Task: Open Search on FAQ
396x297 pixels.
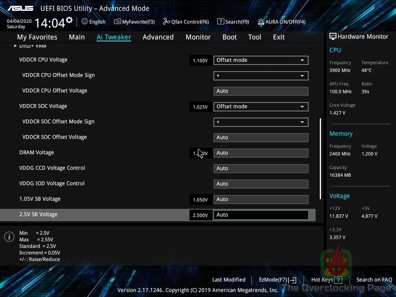Action: pyautogui.click(x=374, y=280)
